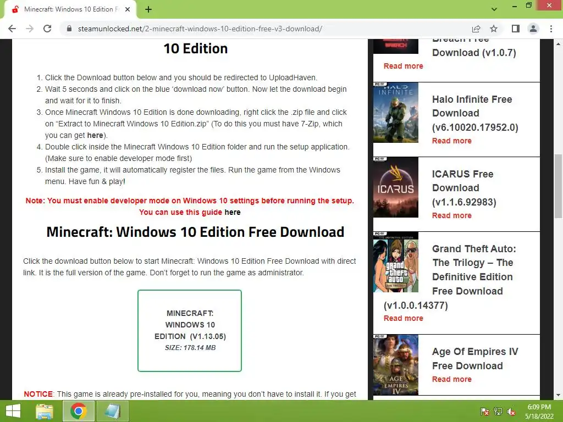Click the browser forward arrow
The image size is (563, 422).
click(x=30, y=29)
